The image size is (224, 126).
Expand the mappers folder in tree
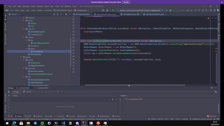(x=24, y=17)
